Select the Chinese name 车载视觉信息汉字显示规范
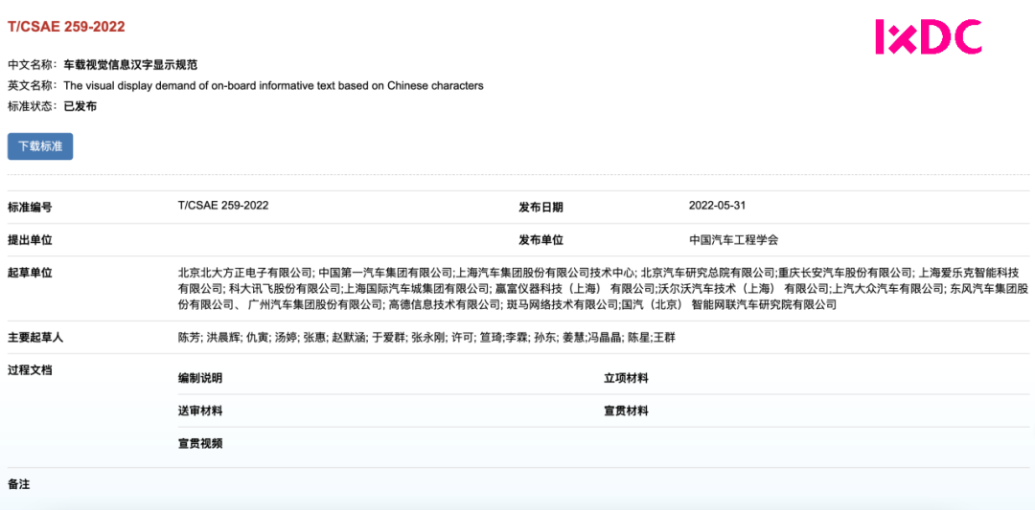This screenshot has width=1035, height=510. pyautogui.click(x=130, y=65)
